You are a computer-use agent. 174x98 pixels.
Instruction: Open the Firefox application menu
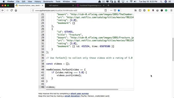point(11,2)
